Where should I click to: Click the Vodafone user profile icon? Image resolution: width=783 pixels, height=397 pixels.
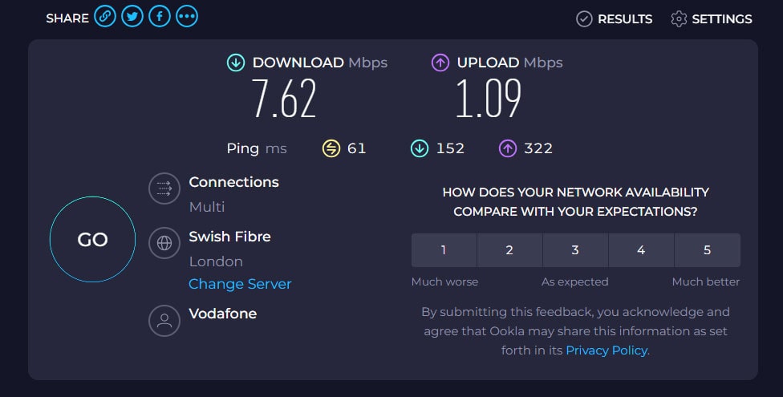point(164,321)
